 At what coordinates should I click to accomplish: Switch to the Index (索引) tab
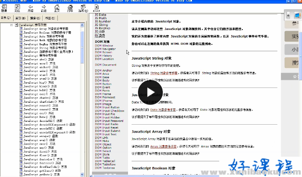(x=19, y=18)
